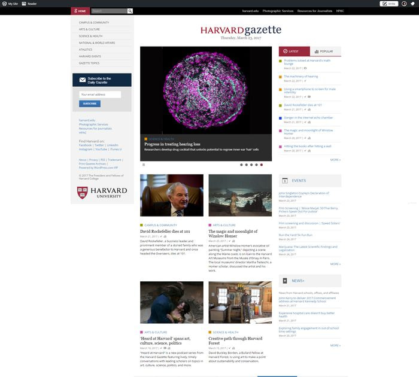This screenshot has width=419, height=377.
Task: Select Campus & Community menu item
Action: (94, 23)
